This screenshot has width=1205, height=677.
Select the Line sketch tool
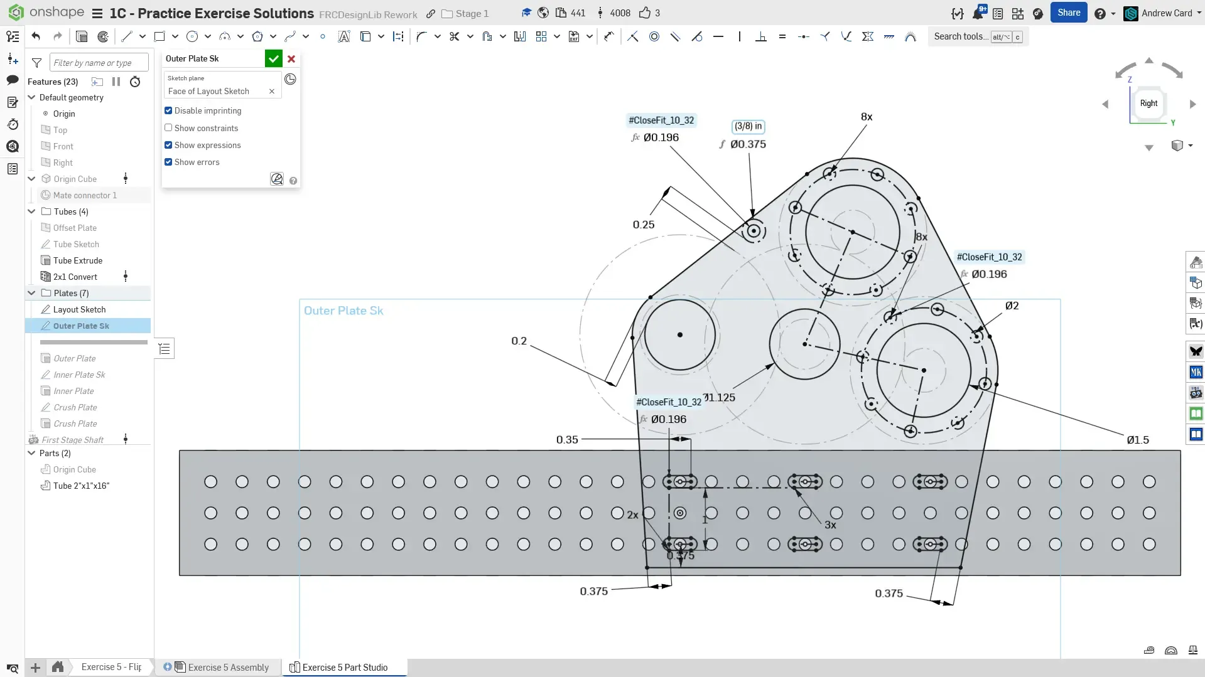pyautogui.click(x=127, y=36)
